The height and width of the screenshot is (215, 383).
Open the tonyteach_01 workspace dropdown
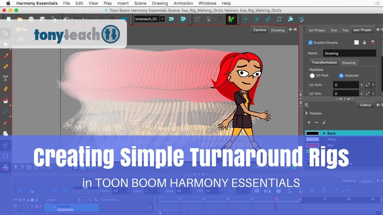pyautogui.click(x=162, y=19)
